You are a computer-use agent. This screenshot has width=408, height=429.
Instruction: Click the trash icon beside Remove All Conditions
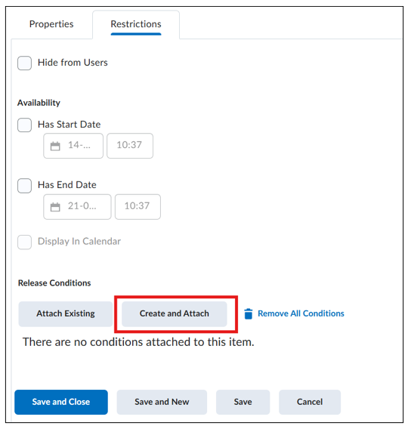248,313
